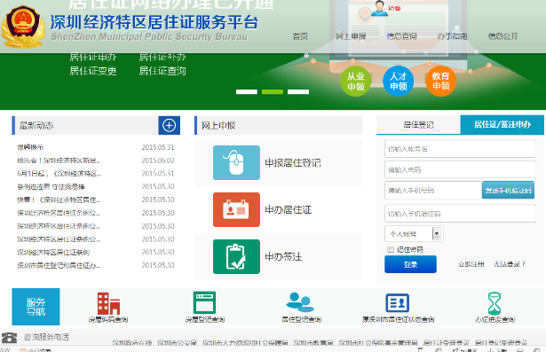Open the 深圳市教育局 footer link
The width and height of the screenshot is (546, 352).
point(313,342)
